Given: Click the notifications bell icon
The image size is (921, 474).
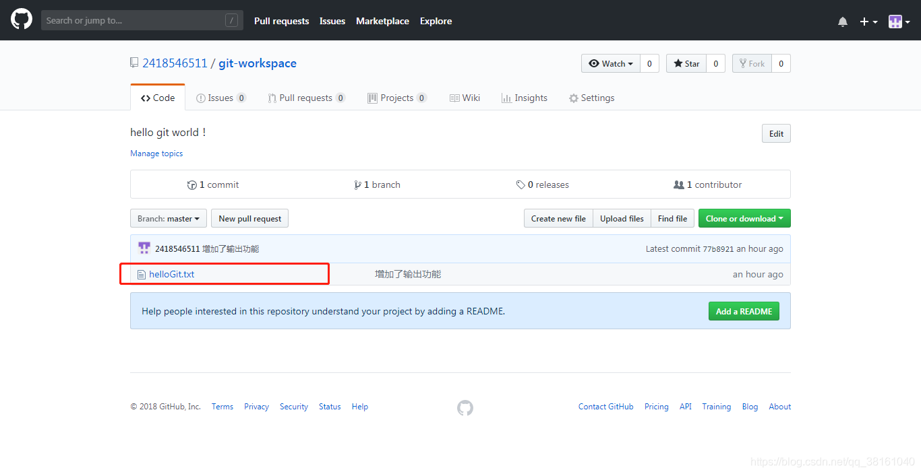Looking at the screenshot, I should [x=843, y=22].
